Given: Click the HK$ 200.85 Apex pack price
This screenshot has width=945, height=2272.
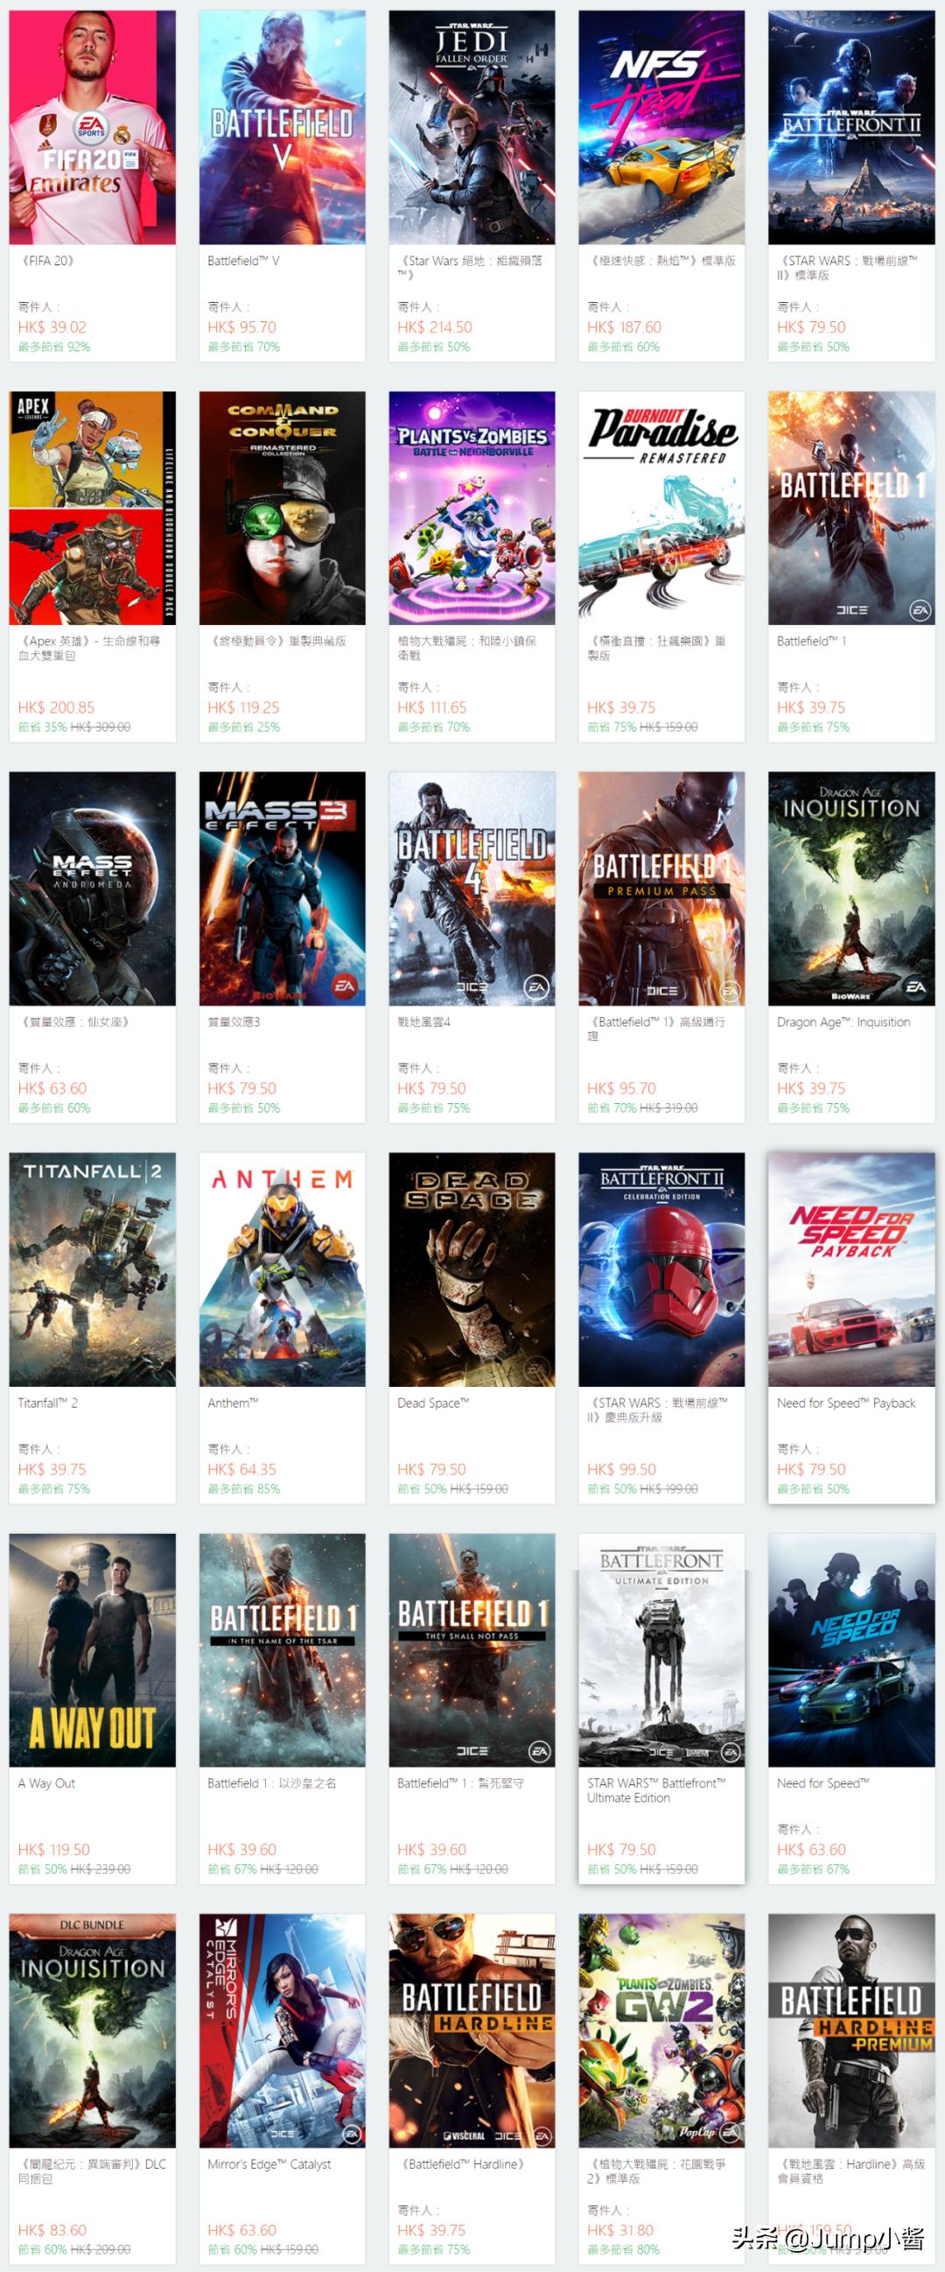Looking at the screenshot, I should [56, 707].
